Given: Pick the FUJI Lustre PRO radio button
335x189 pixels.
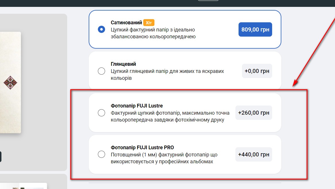Looking at the screenshot, I should click(x=101, y=154).
